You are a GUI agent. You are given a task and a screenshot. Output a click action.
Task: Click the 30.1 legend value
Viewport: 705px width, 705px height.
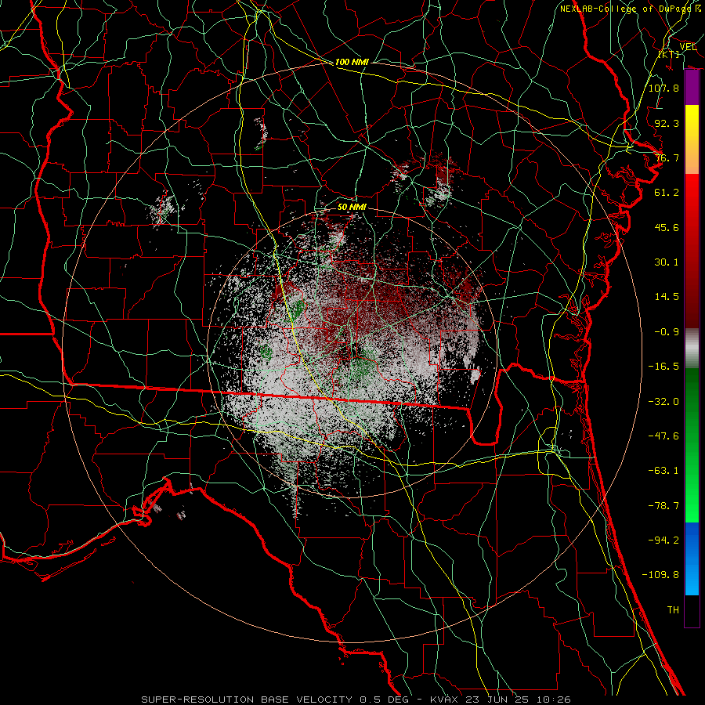pos(667,262)
